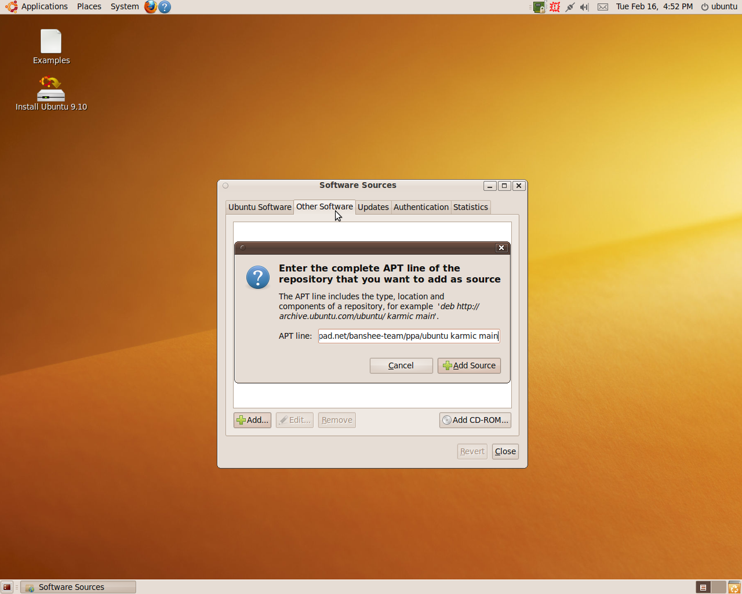Open the Examples folder on the desktop
742x594 pixels.
tap(51, 41)
